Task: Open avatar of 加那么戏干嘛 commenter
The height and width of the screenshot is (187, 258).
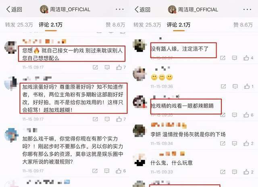Action: [x=11, y=135]
